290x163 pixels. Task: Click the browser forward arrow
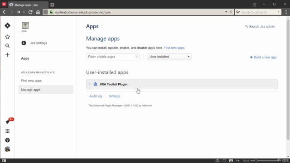click(x=11, y=12)
